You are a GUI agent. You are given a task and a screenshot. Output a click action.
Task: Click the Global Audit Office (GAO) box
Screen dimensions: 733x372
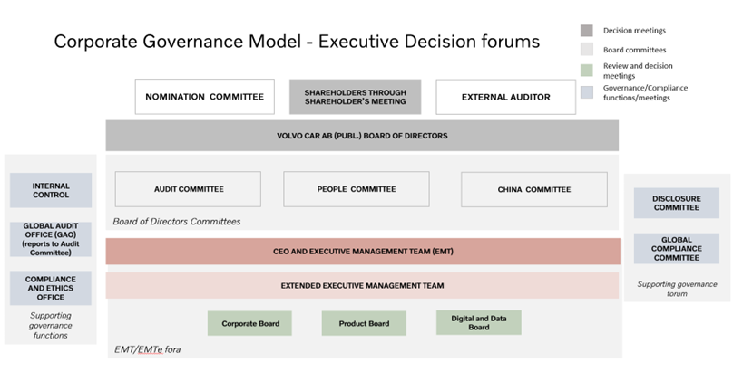[51, 239]
